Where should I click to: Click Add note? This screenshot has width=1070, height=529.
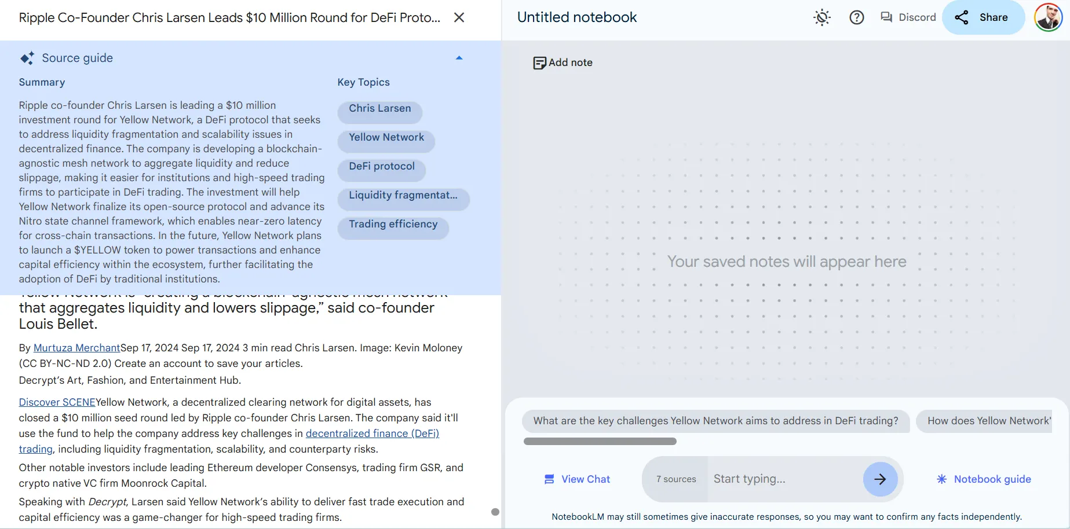pos(563,63)
